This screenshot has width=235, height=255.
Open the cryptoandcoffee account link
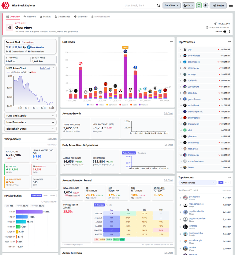click(197, 219)
